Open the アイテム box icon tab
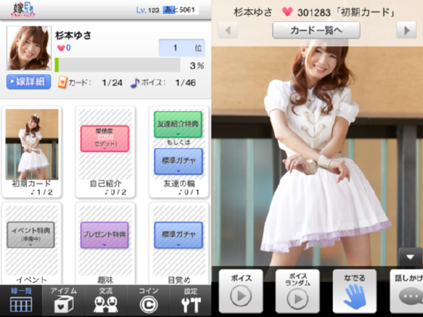Image resolution: width=423 pixels, height=317 pixels. pos(63,300)
